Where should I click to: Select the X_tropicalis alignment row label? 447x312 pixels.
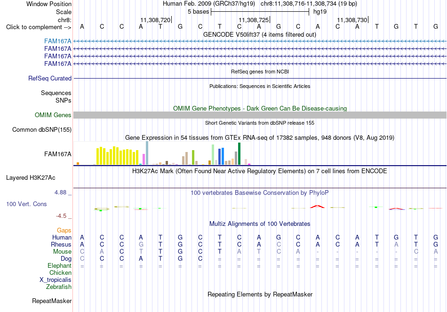click(x=56, y=280)
